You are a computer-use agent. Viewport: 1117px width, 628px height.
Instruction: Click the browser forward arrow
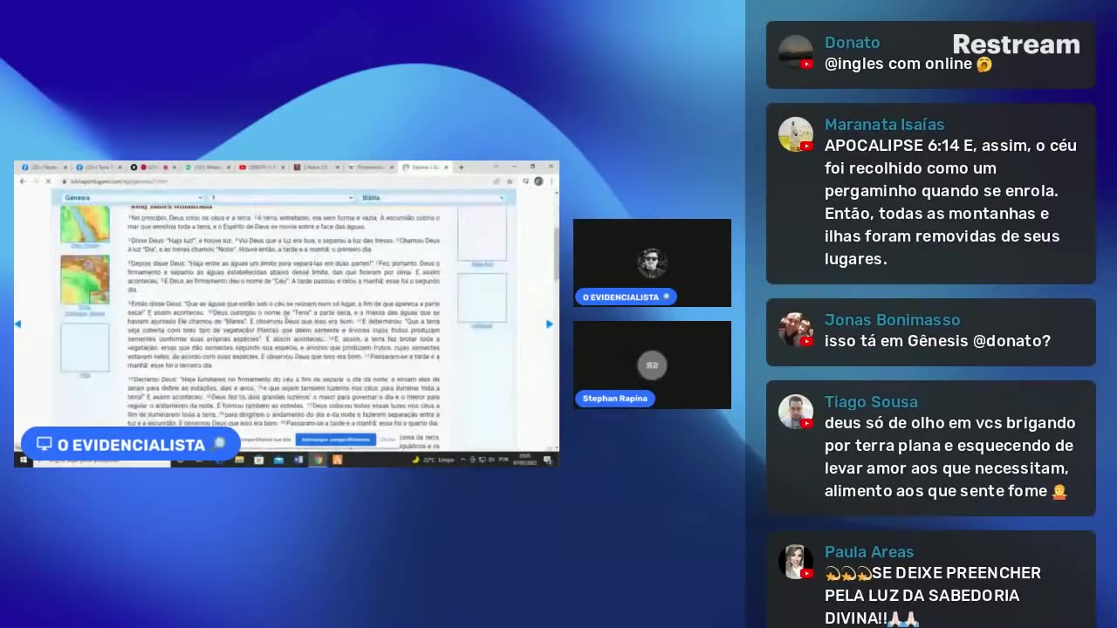[36, 181]
